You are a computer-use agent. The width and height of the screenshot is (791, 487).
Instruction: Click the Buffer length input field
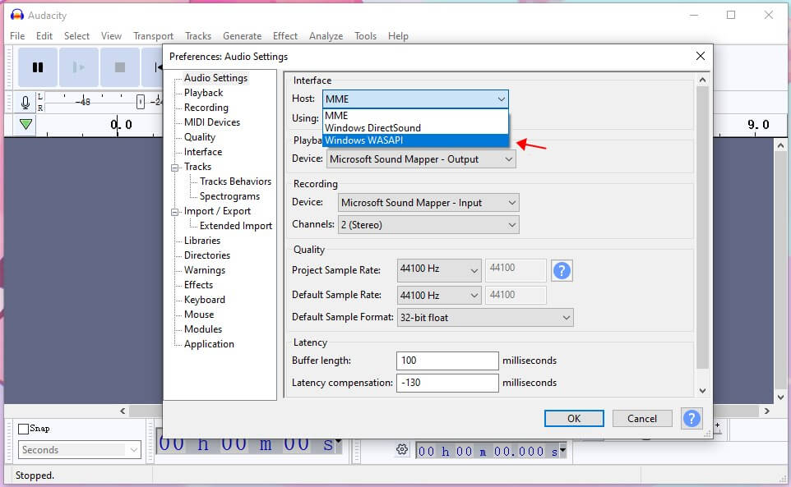pyautogui.click(x=447, y=361)
